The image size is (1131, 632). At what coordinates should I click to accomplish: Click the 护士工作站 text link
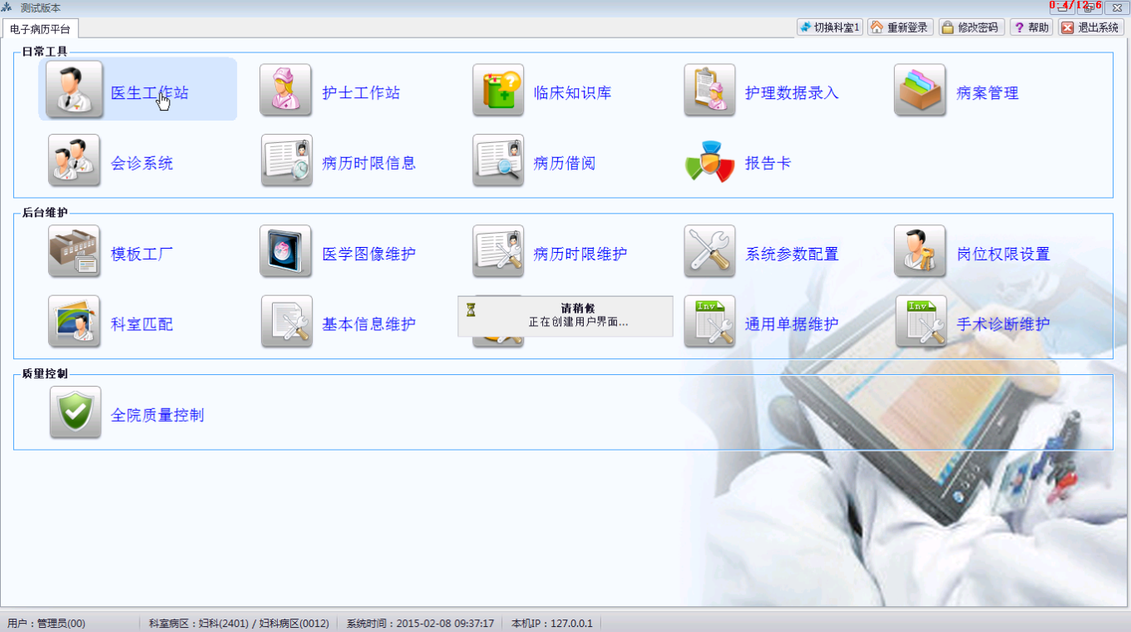[361, 93]
